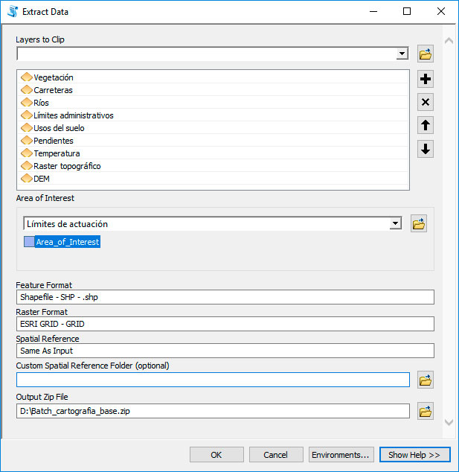Remove selected layer with the X icon
This screenshot has width=459, height=472.
tap(426, 103)
